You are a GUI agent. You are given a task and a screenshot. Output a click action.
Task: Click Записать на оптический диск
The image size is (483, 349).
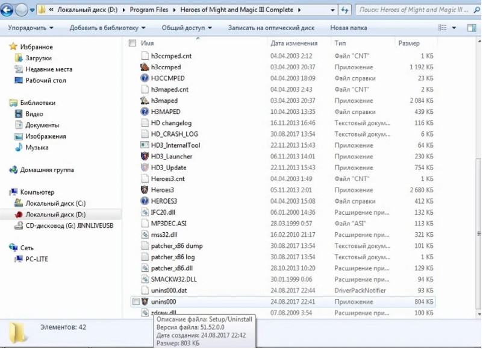click(x=273, y=28)
